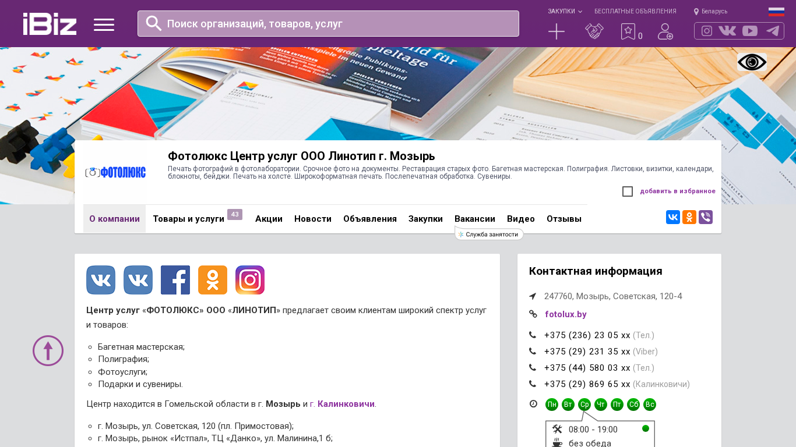Open iBiz YouTube channel in header

click(x=750, y=31)
